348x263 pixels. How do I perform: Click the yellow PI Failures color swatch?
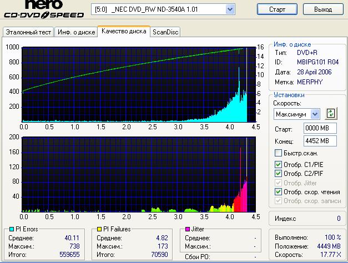99,229
